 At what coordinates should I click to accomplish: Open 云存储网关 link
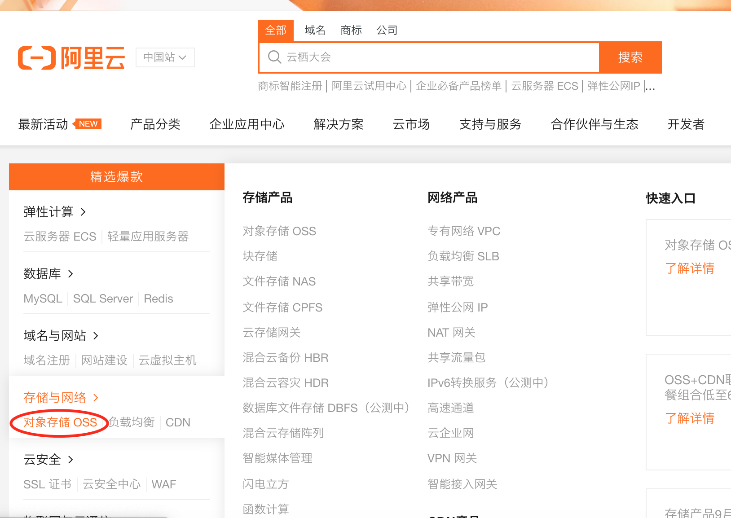[272, 333]
